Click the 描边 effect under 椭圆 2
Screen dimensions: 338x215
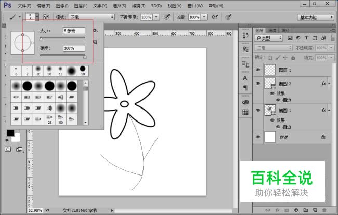(x=287, y=99)
